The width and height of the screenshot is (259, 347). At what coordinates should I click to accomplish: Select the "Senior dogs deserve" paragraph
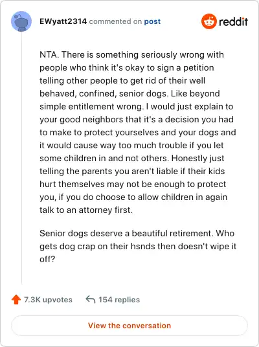point(138,246)
